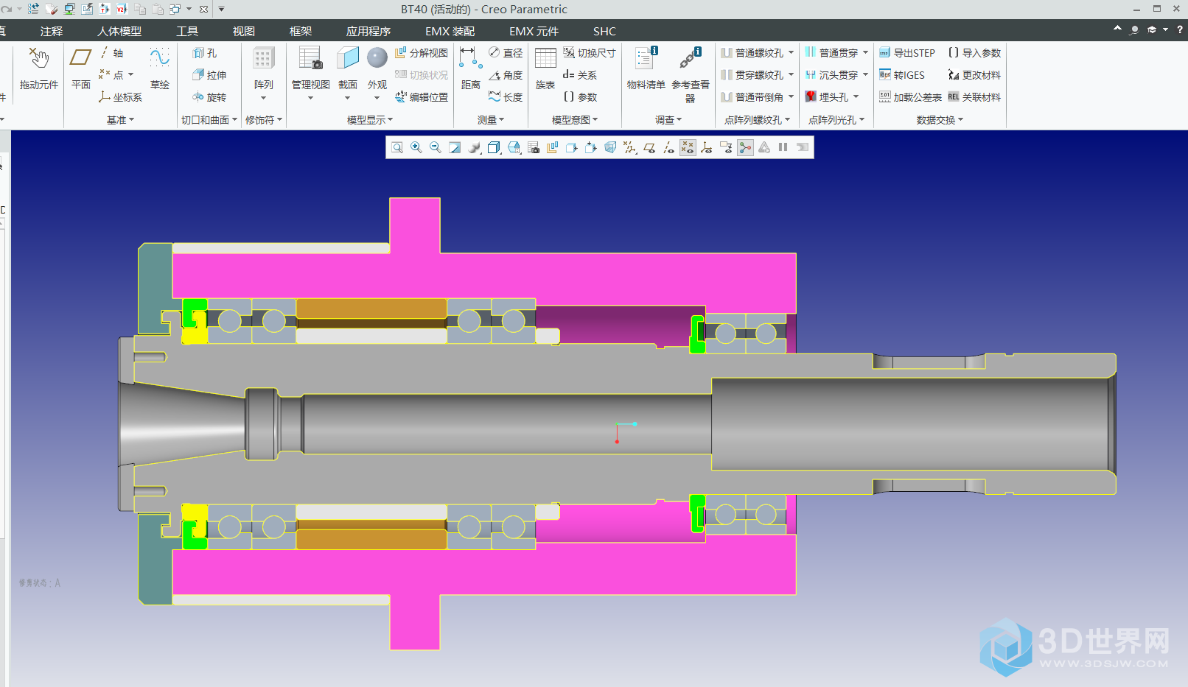This screenshot has width=1188, height=687.
Task: Select the Axis datum tool
Action: [112, 53]
